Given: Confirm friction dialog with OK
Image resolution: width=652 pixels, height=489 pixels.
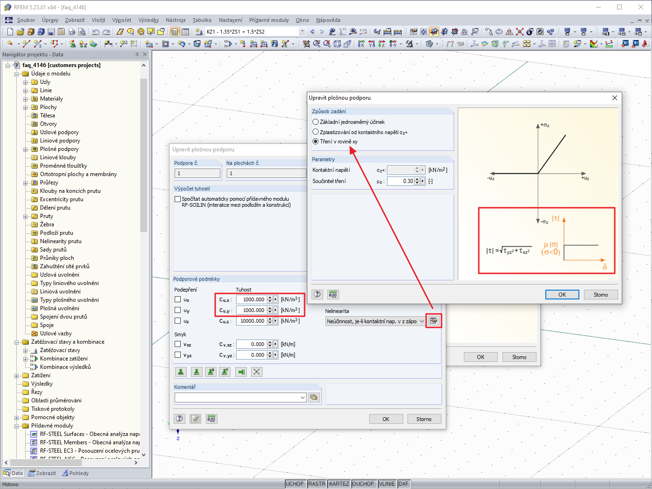Looking at the screenshot, I should [562, 294].
